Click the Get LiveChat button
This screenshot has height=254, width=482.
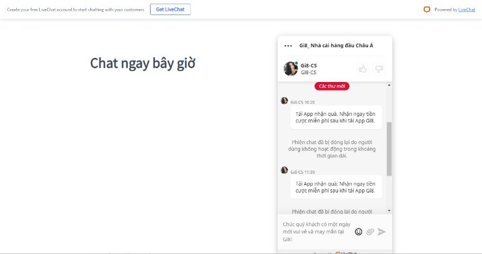point(171,9)
